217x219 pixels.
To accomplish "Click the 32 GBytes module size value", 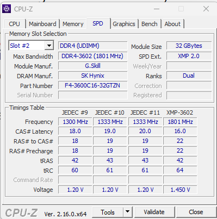I will 189,46.
